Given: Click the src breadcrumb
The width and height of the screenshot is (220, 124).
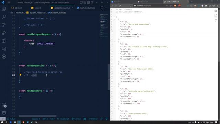Looking at the screenshot, I should point(12,13).
